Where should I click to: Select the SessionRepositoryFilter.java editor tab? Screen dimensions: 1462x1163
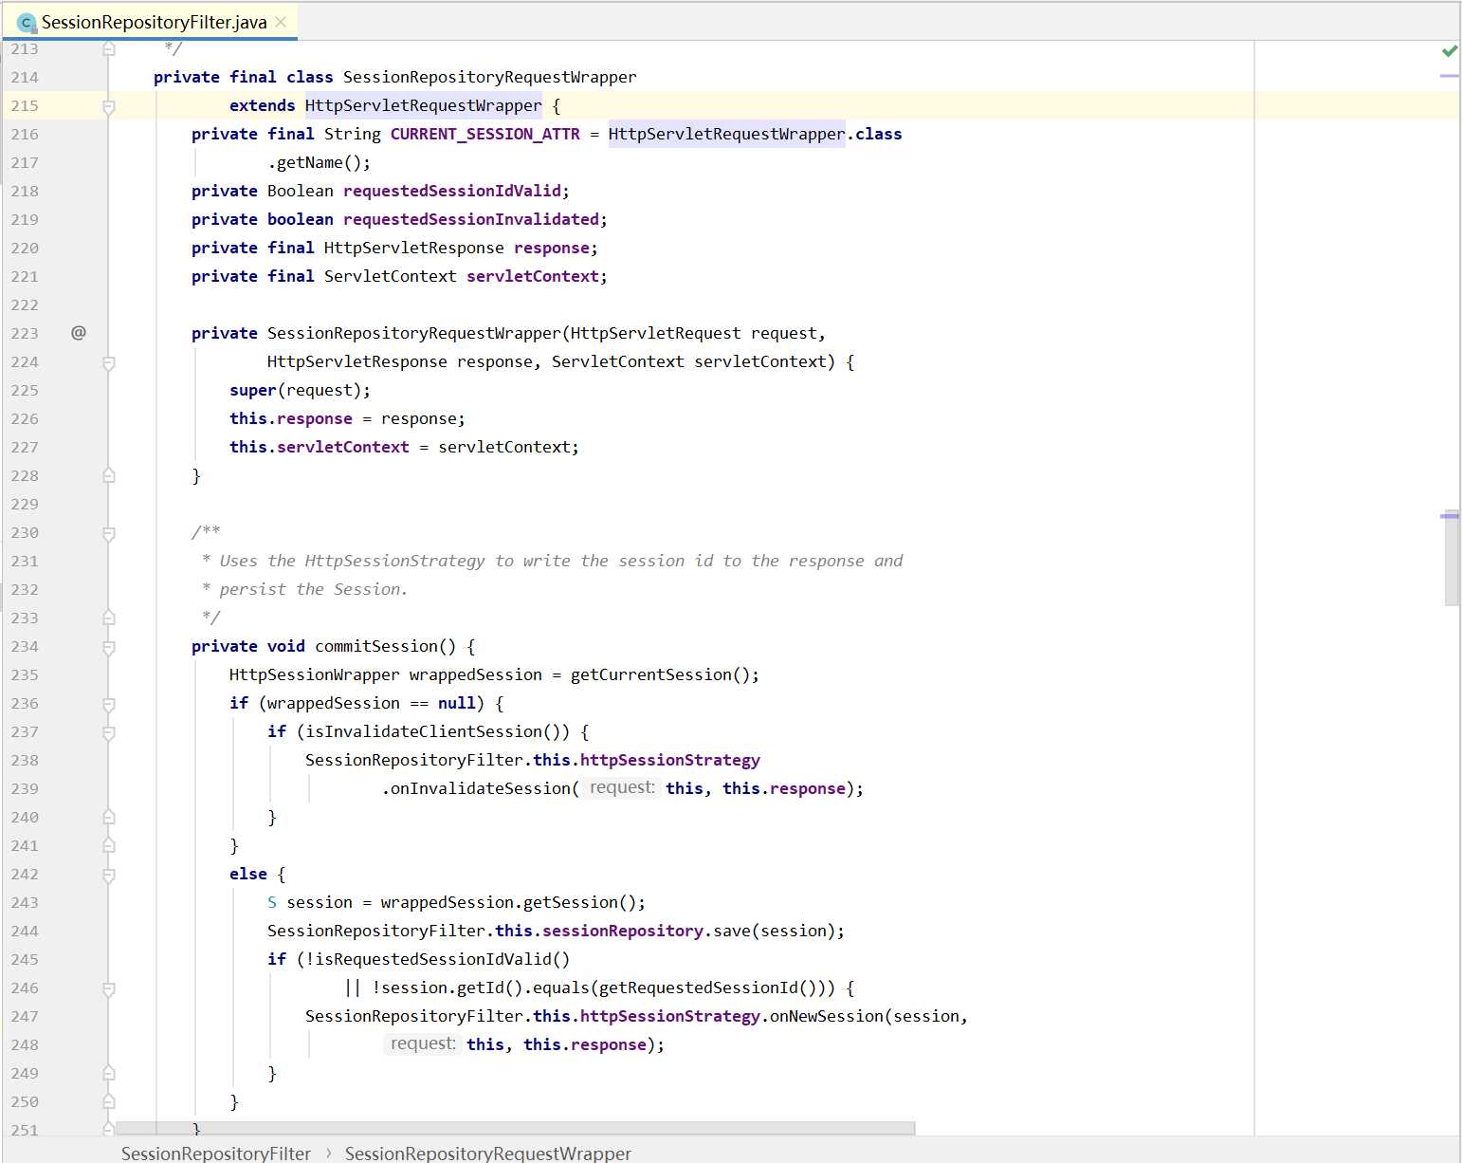[152, 22]
